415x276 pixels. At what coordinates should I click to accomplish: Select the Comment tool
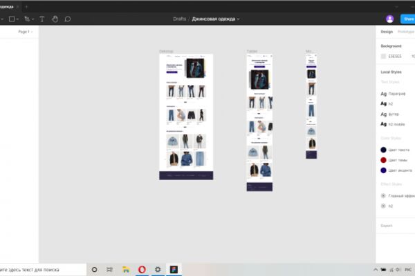click(68, 19)
